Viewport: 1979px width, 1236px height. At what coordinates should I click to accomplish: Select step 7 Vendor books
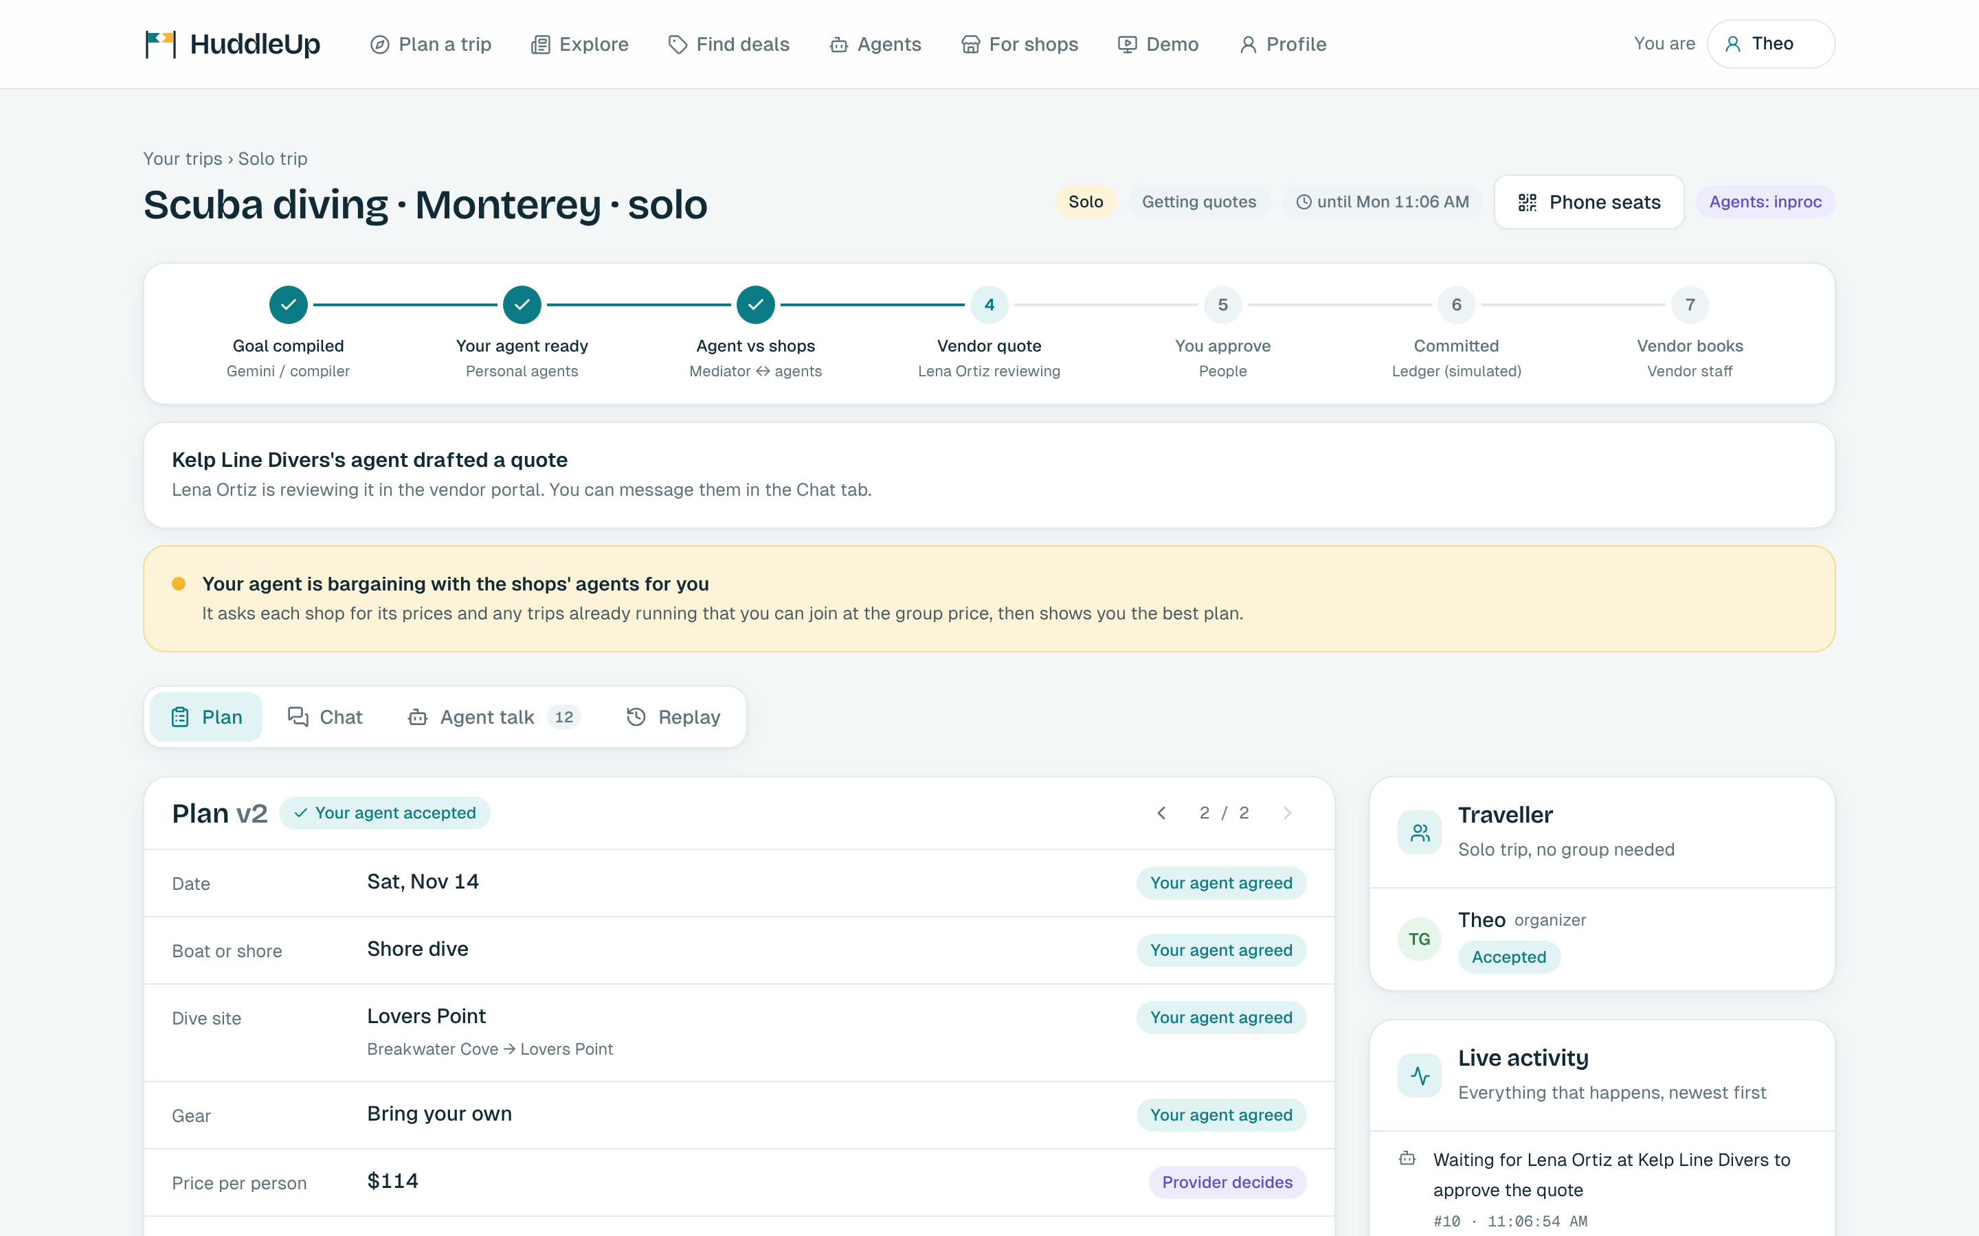[1690, 305]
